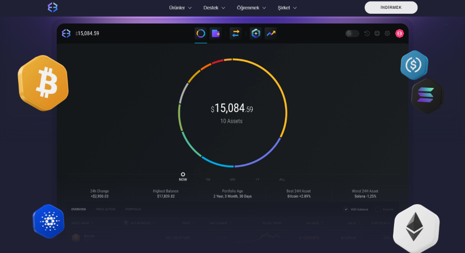Click the history clock icon
Viewport: 465px width, 253px height.
[367, 33]
